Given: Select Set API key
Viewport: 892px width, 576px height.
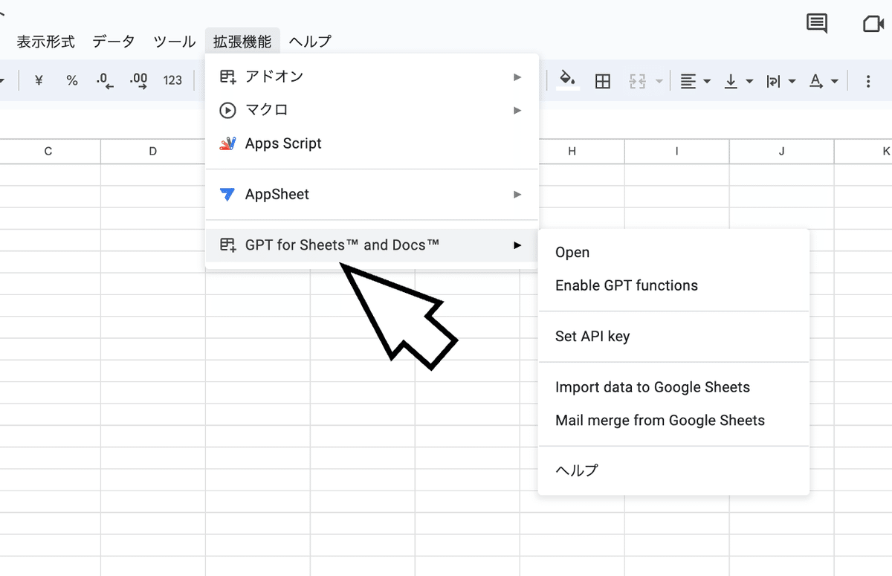Looking at the screenshot, I should (x=673, y=336).
